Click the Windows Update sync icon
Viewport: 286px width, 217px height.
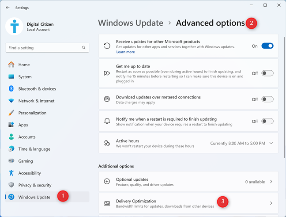pos(11,197)
